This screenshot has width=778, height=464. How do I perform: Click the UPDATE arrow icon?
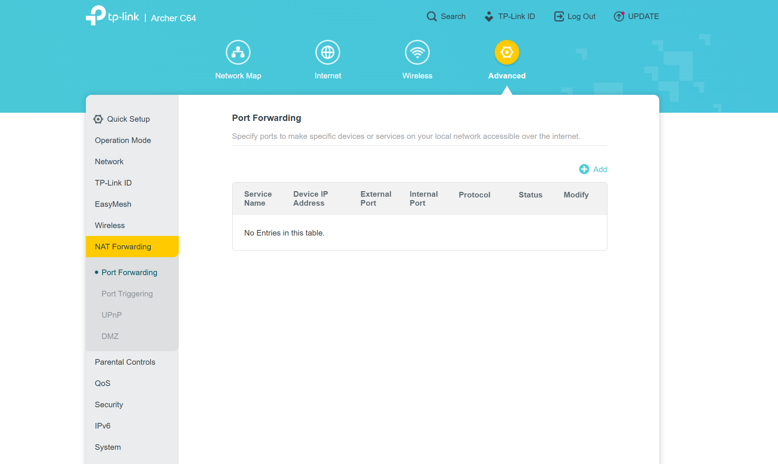(x=619, y=16)
